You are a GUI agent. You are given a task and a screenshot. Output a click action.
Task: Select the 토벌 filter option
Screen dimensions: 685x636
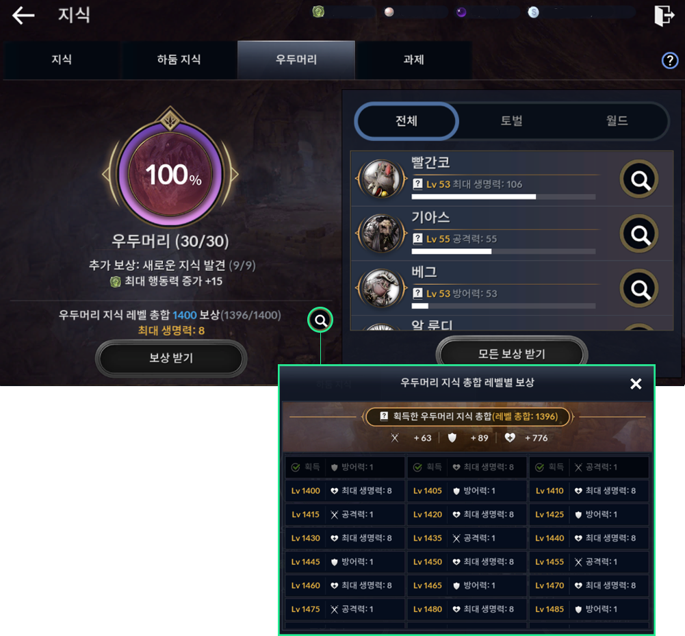click(x=512, y=120)
